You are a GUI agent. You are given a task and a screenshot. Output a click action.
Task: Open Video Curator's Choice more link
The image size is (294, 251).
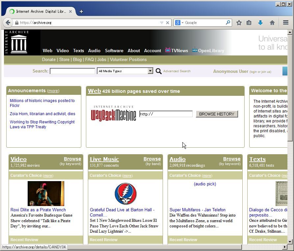tap(48, 176)
